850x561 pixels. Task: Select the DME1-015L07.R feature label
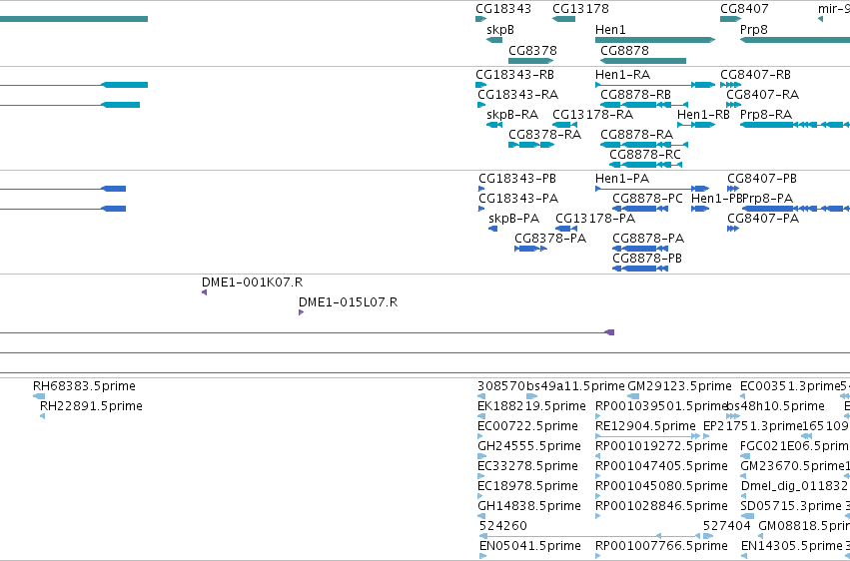click(x=348, y=302)
